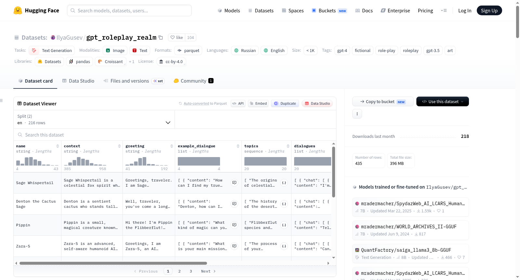Focus the Search this dataset field
Screen dimensions: 520x280
[175, 135]
